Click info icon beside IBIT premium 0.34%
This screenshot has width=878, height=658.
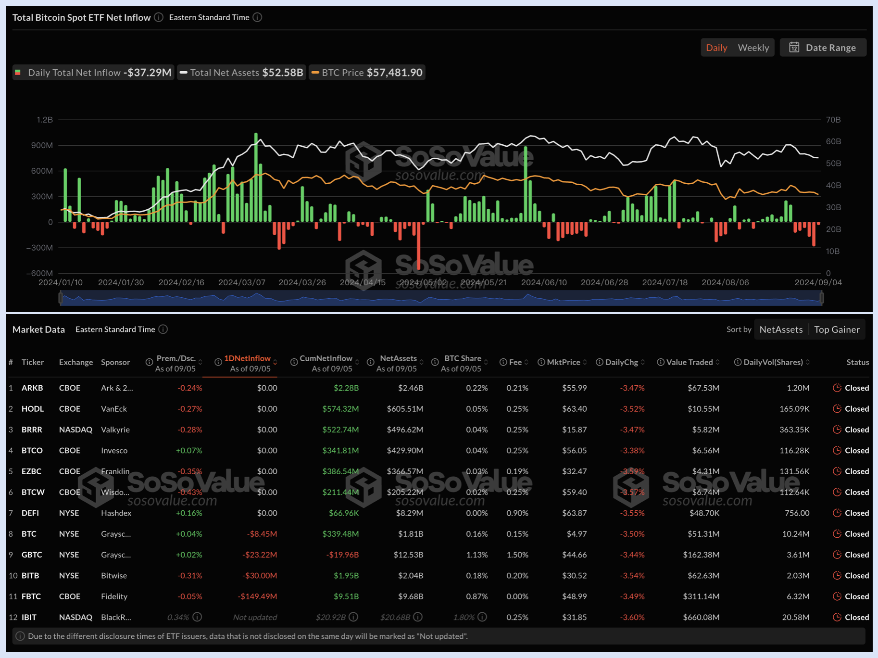pyautogui.click(x=197, y=617)
